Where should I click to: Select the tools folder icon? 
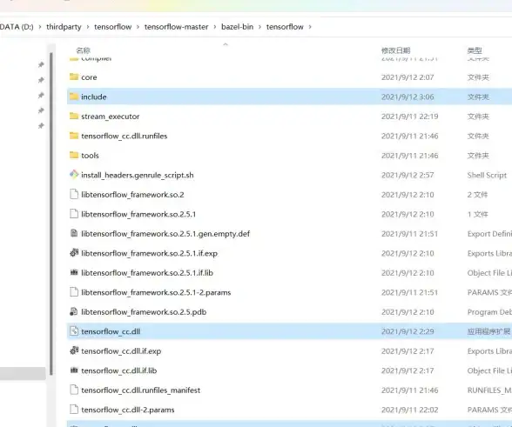pyautogui.click(x=74, y=155)
